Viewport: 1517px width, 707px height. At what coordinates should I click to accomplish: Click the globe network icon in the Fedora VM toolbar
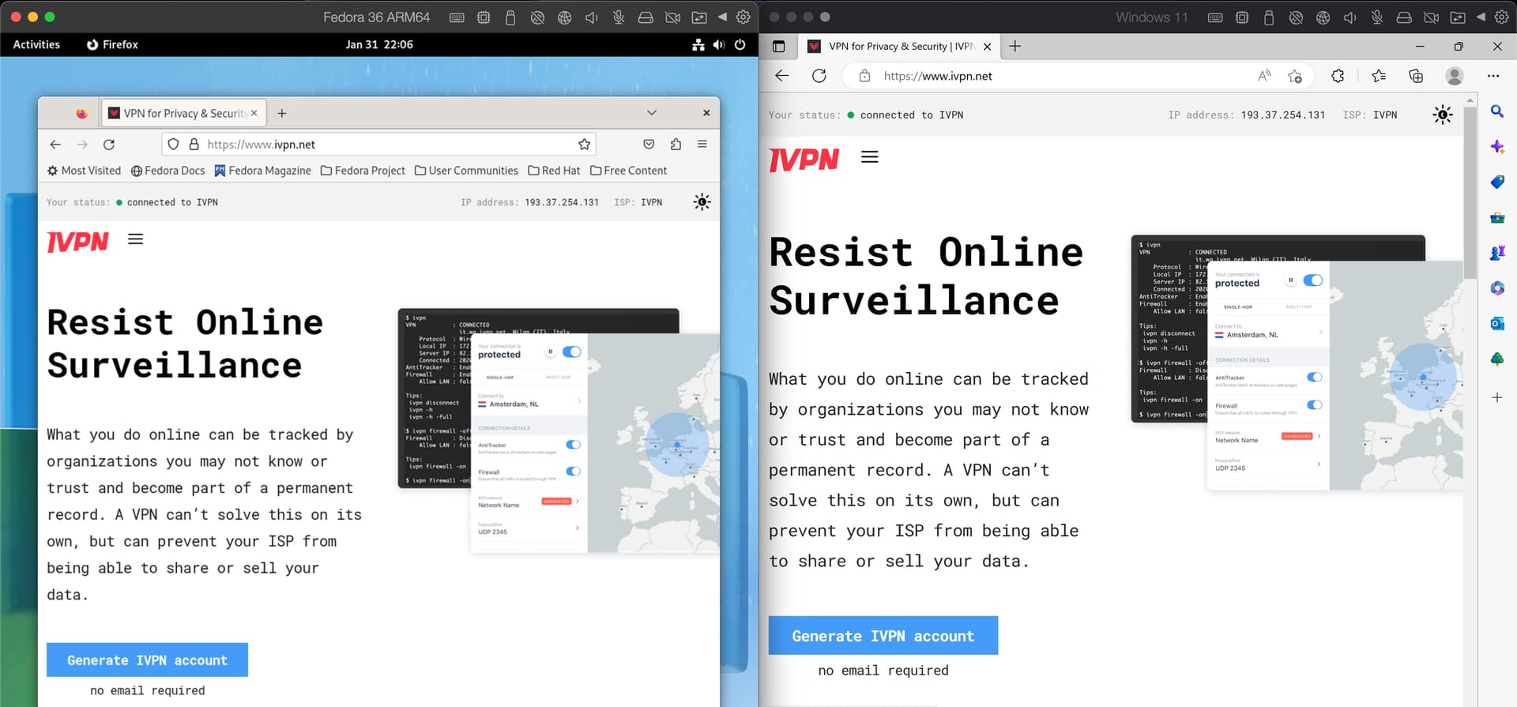tap(564, 17)
